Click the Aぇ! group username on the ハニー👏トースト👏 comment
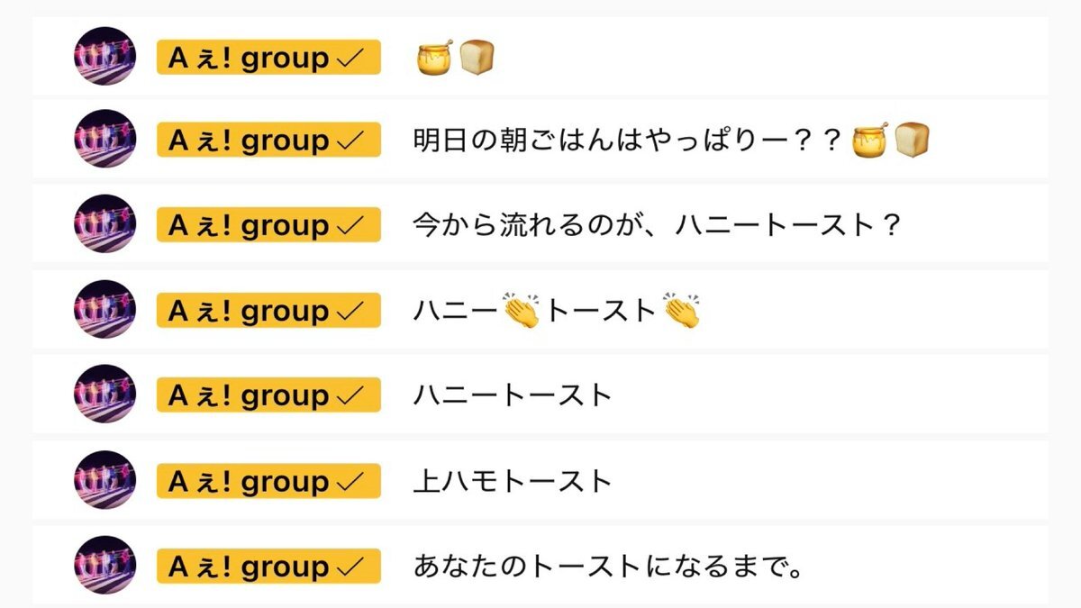 click(x=268, y=312)
